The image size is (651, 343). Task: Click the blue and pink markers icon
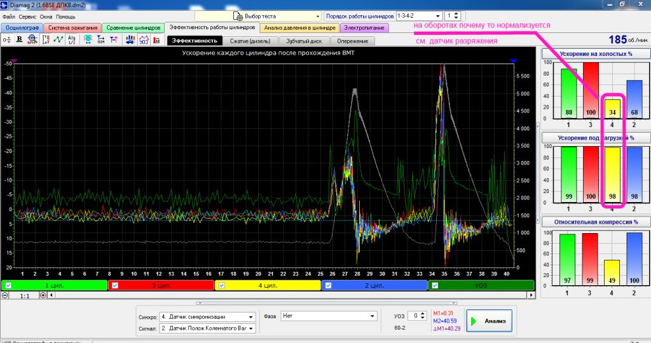point(114,40)
